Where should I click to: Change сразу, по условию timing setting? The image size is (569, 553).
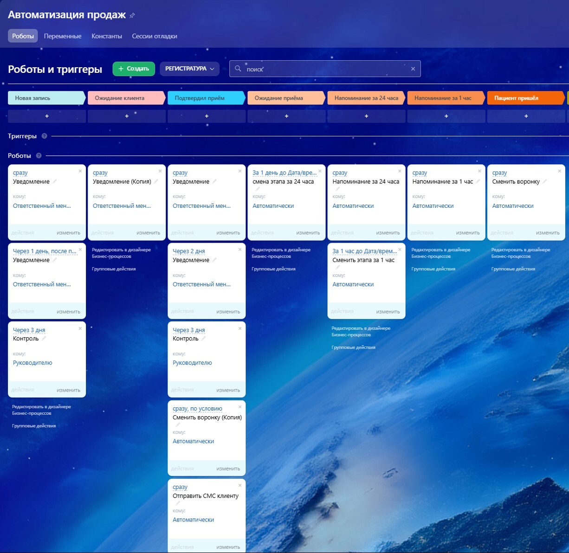coord(197,408)
